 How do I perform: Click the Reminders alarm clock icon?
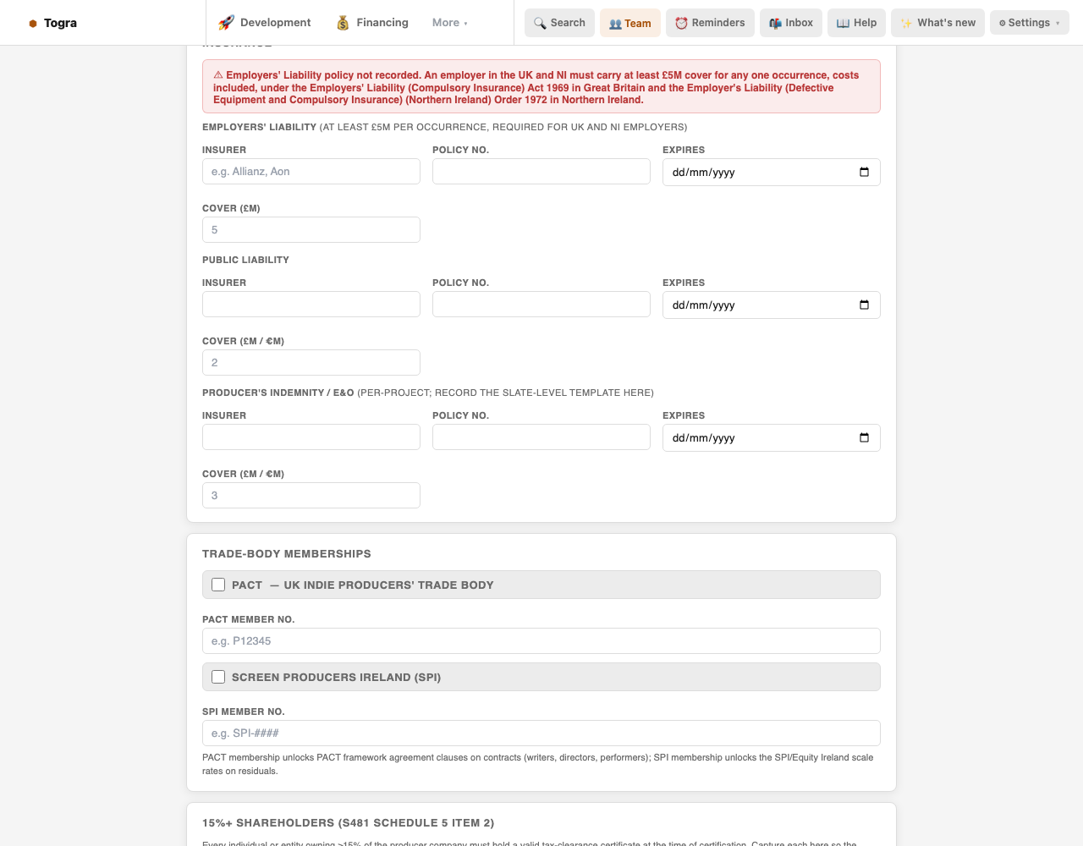(681, 23)
